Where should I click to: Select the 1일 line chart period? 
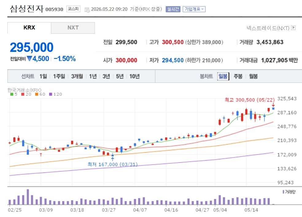[x=43, y=76]
